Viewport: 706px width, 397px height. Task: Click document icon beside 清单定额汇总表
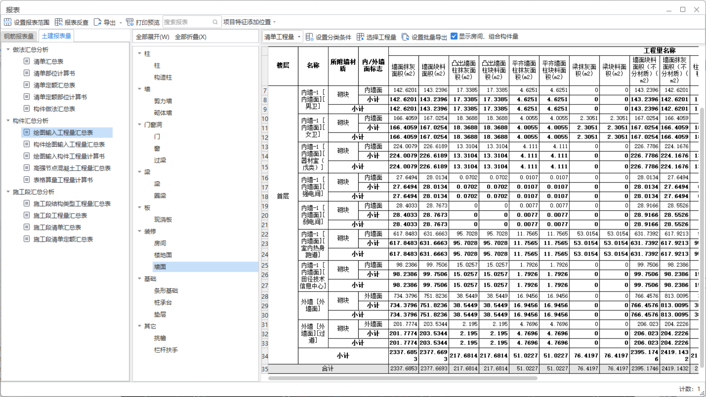27,85
